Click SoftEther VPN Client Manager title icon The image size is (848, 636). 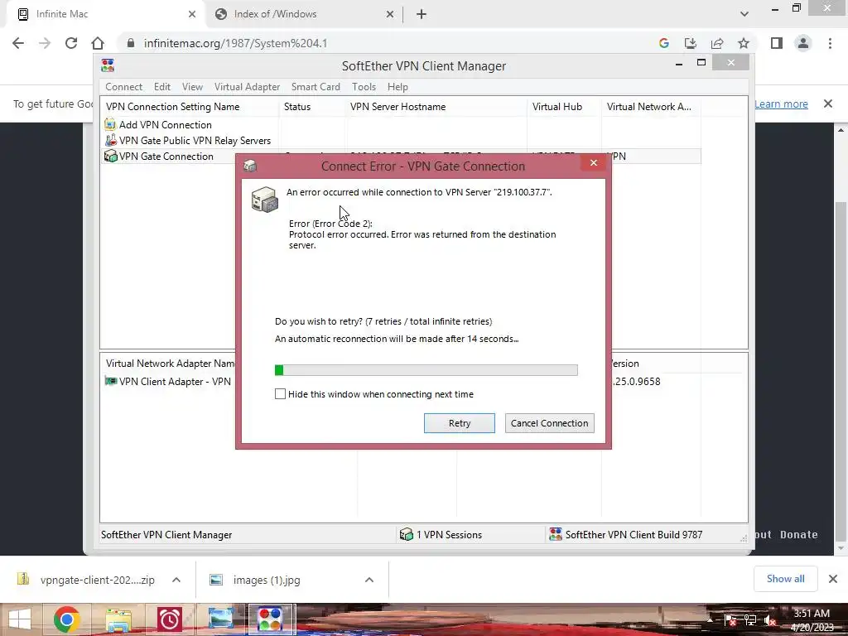(x=108, y=65)
